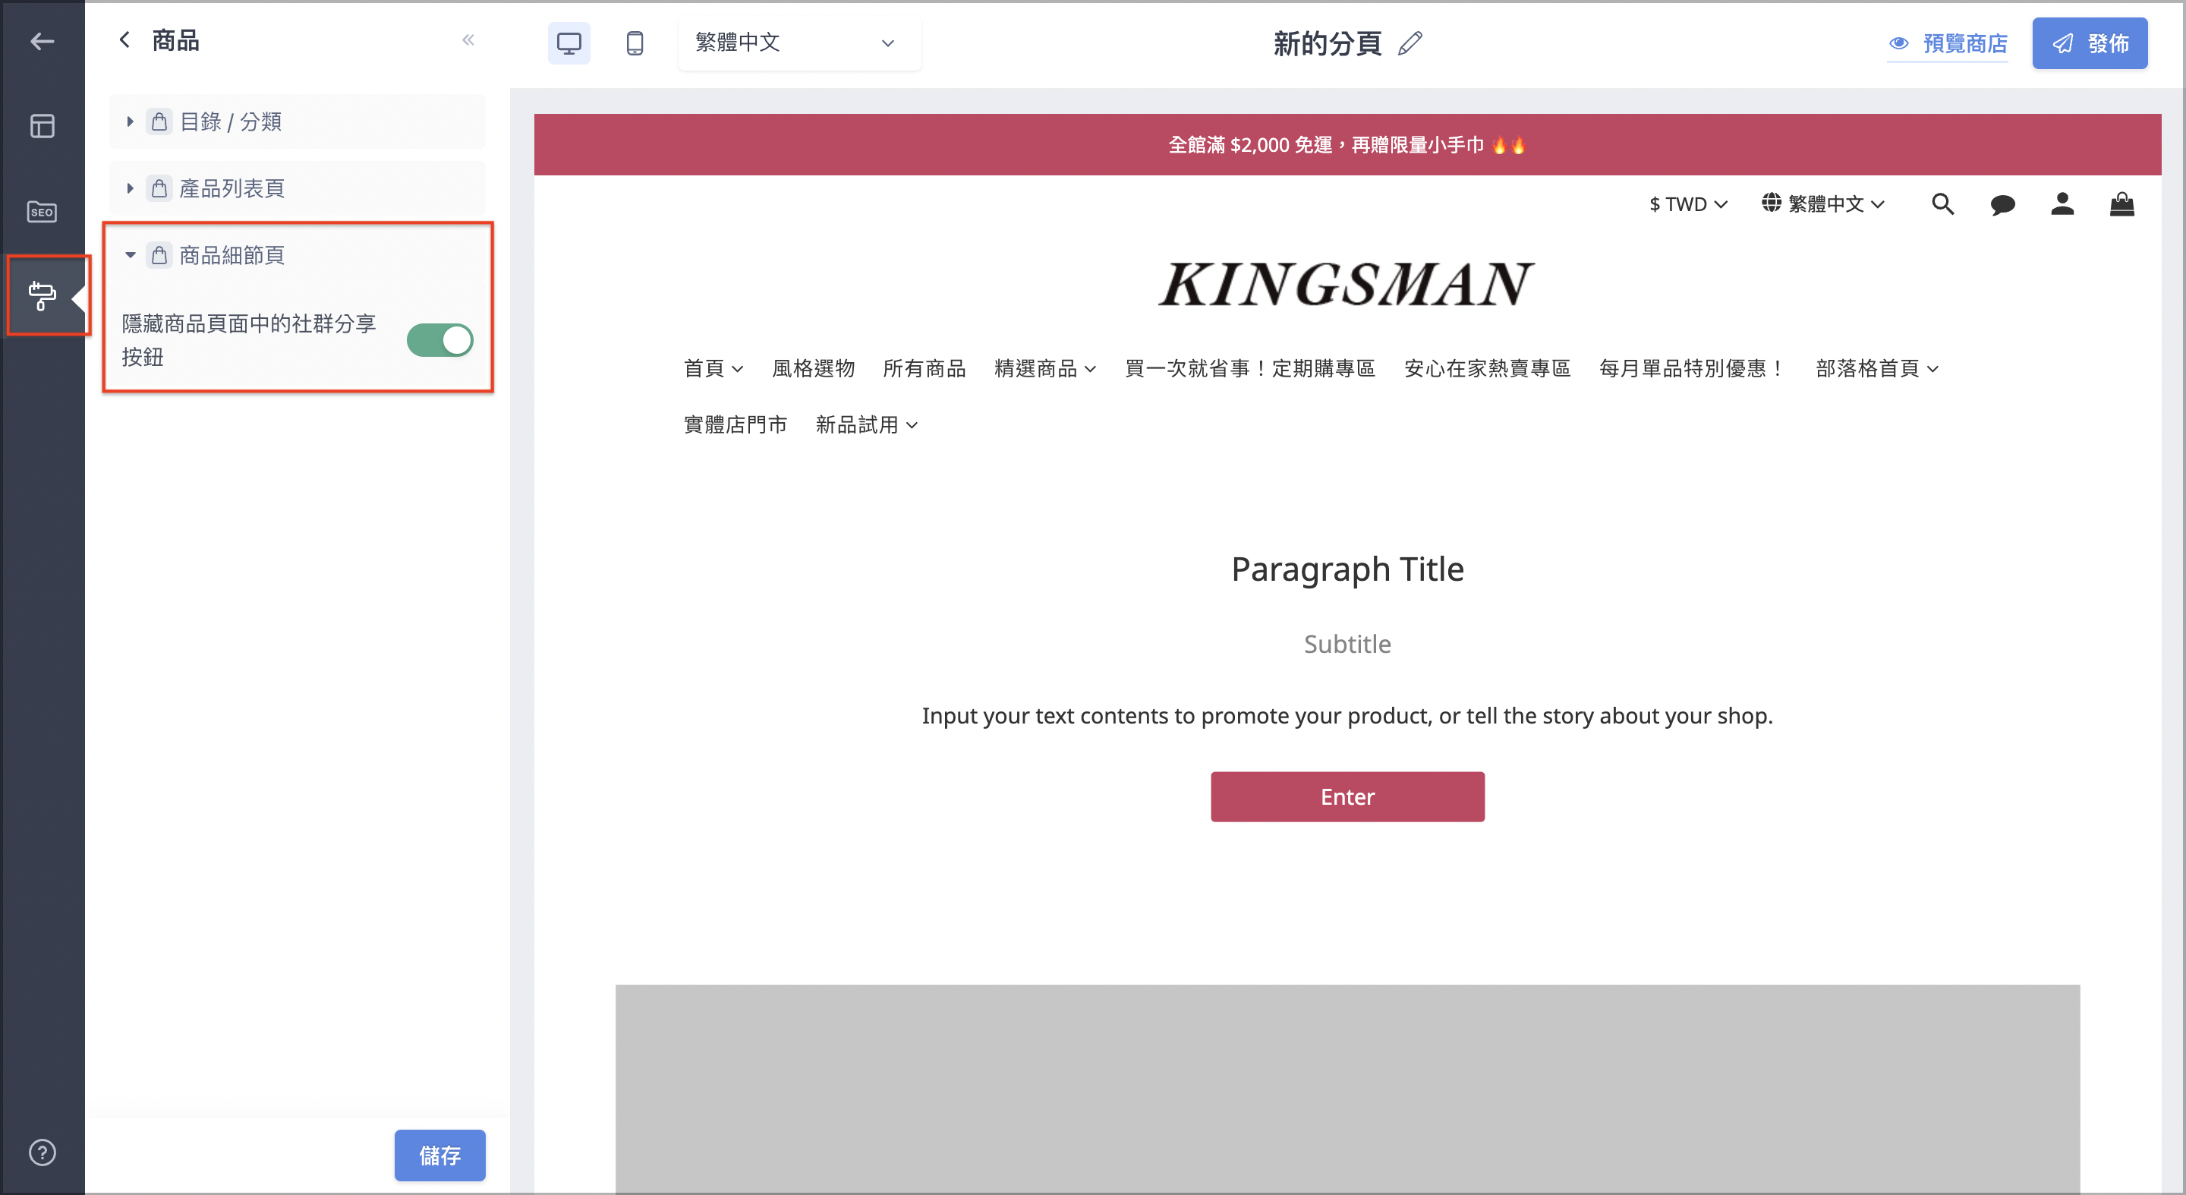Click the lock icon beside 商品細節頁

[159, 254]
